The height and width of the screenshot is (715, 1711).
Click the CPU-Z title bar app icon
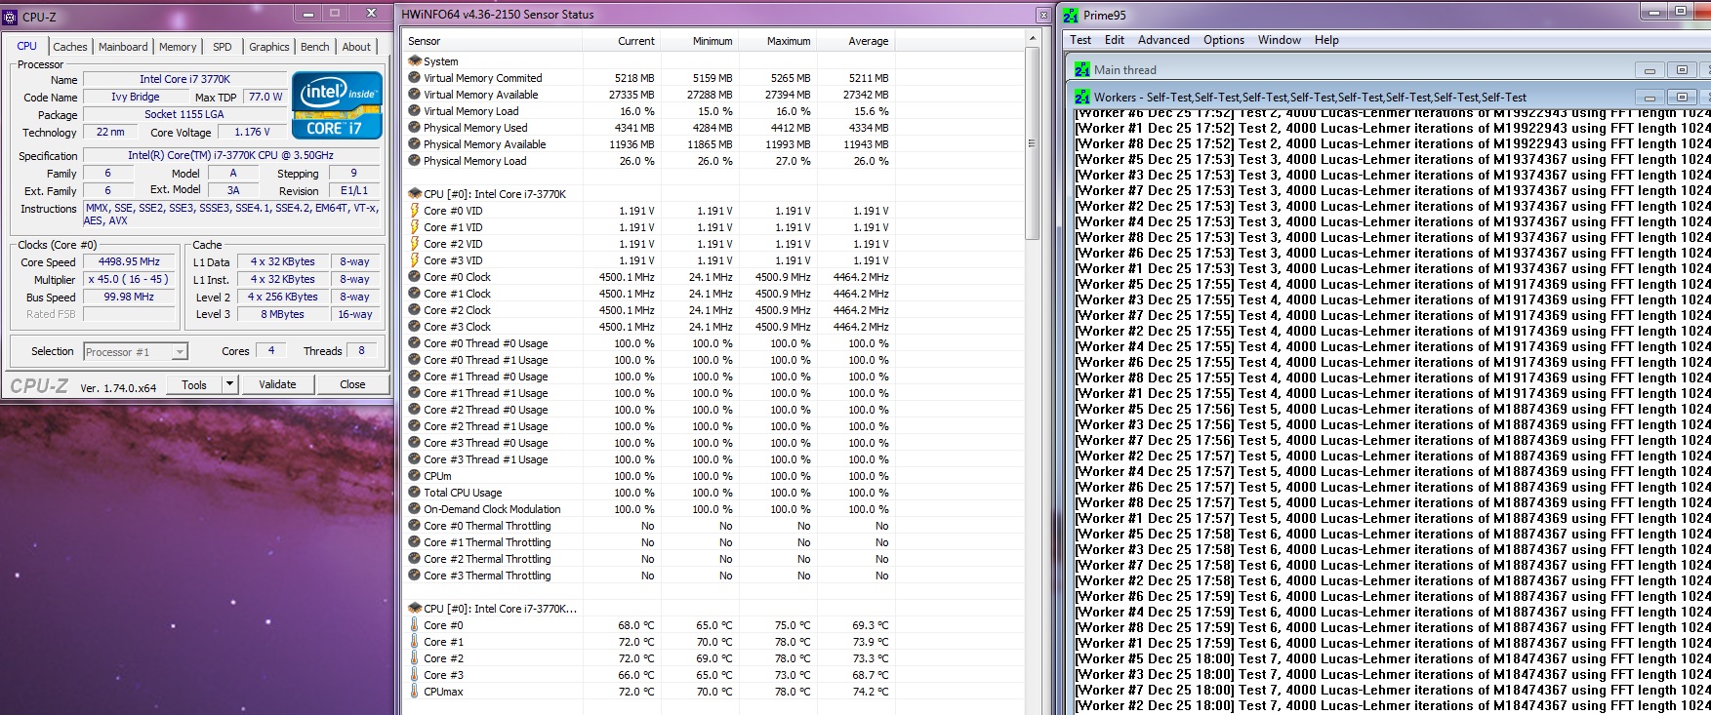click(x=11, y=17)
